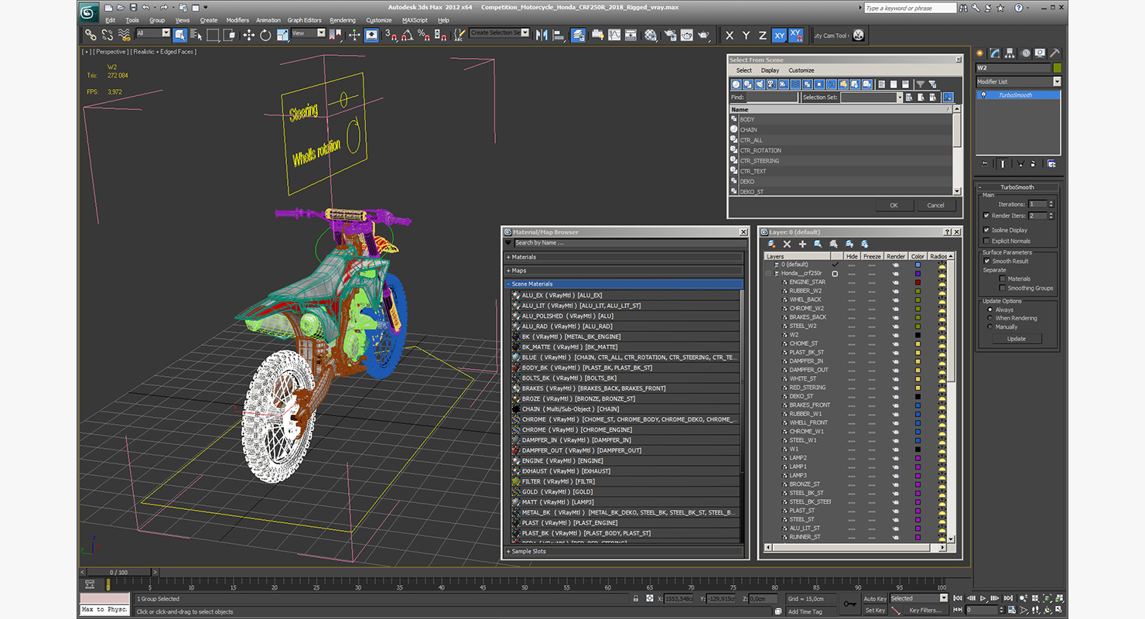Open Display menu in Select From Scene
This screenshot has width=1145, height=619.
770,70
